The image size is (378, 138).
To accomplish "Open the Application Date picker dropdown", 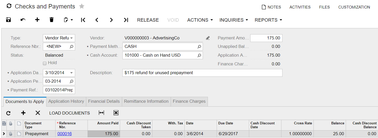I will click(72, 73).
